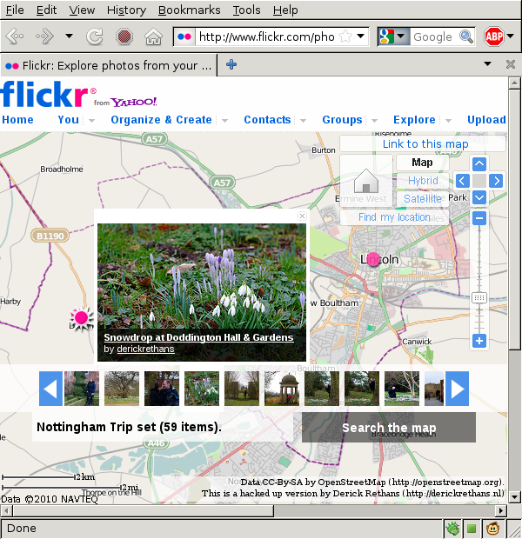Open the Link to this map link

tap(425, 144)
